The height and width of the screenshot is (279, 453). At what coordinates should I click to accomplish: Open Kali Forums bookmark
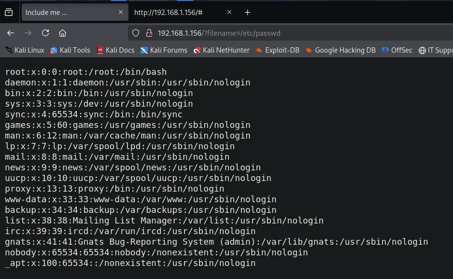[164, 50]
